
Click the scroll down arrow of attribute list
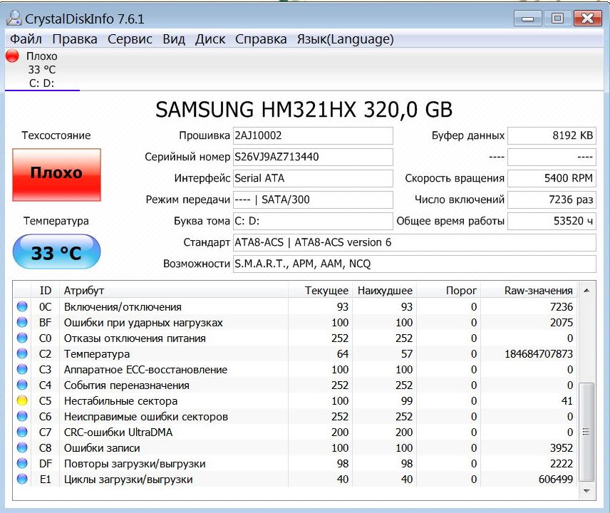point(586,491)
